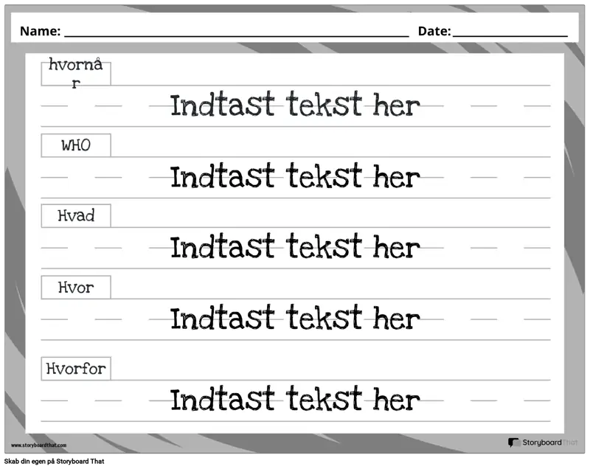
Task: Click 'Indtast tekst her' under Hvor
Action: (295, 319)
